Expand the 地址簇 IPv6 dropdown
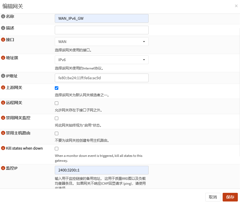The height and width of the screenshot is (205, 240). (x=101, y=60)
